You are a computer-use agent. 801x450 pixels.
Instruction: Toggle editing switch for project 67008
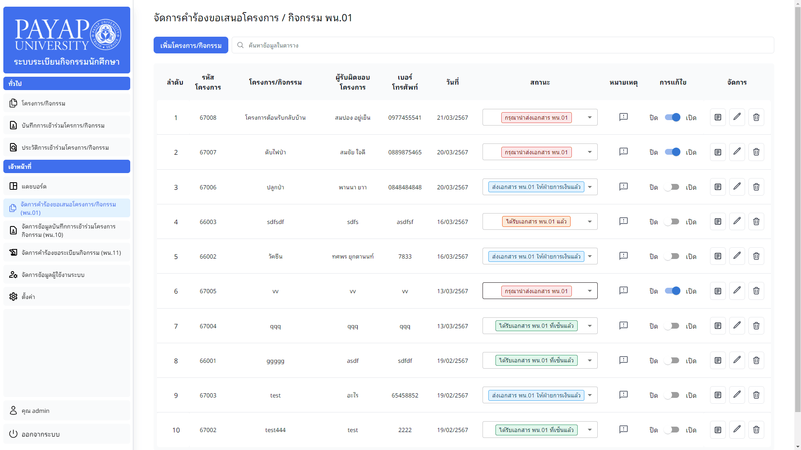point(672,117)
